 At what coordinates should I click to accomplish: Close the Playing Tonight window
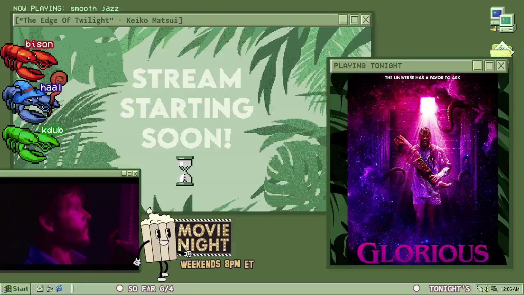[x=501, y=66]
